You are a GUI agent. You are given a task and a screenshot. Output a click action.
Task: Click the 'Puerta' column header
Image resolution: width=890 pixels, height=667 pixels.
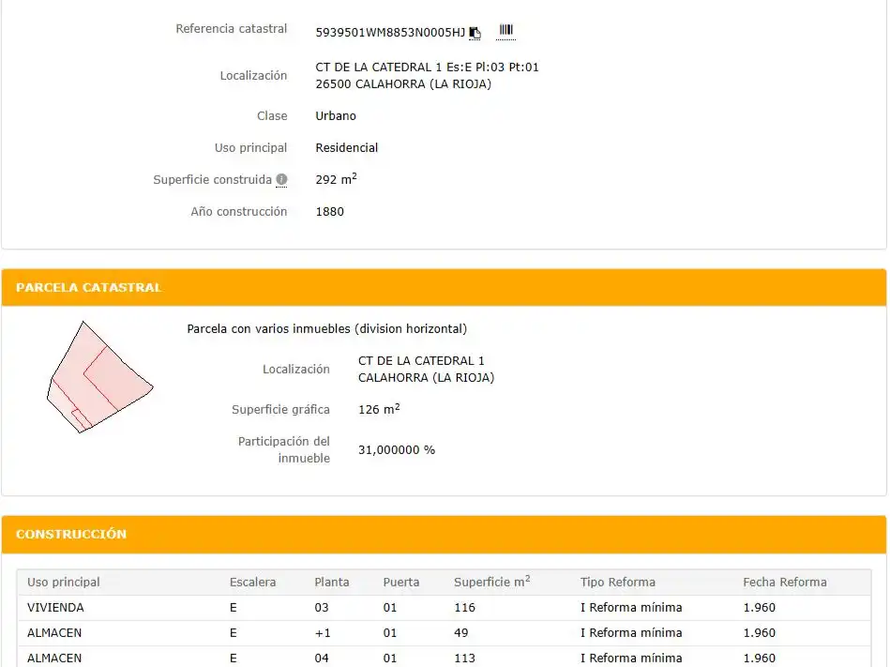click(400, 583)
